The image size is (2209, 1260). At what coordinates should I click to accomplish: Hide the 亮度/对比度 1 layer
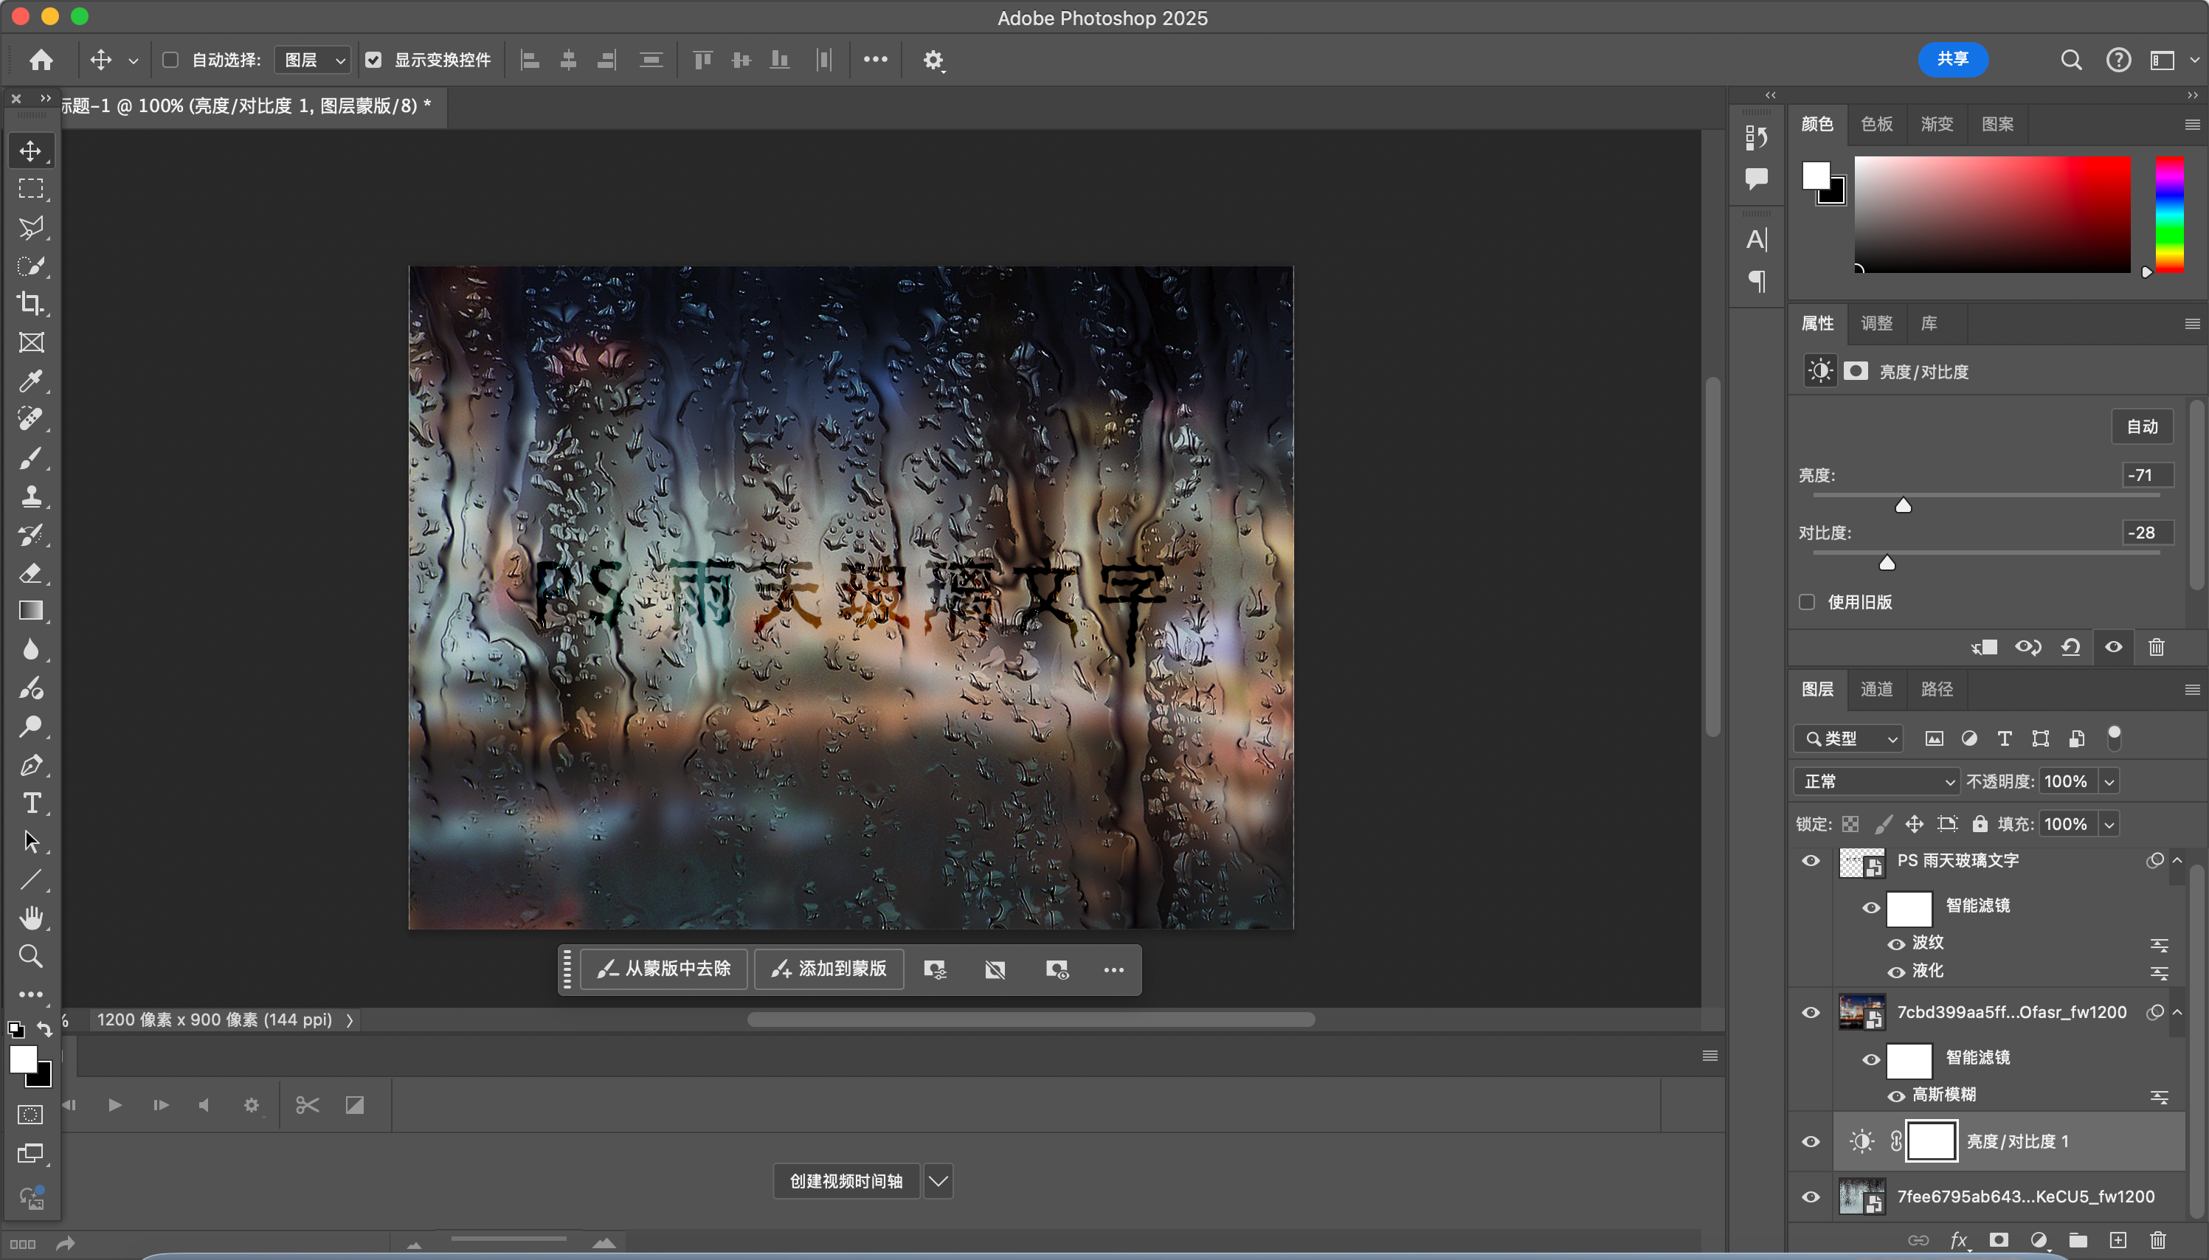(x=1810, y=1141)
